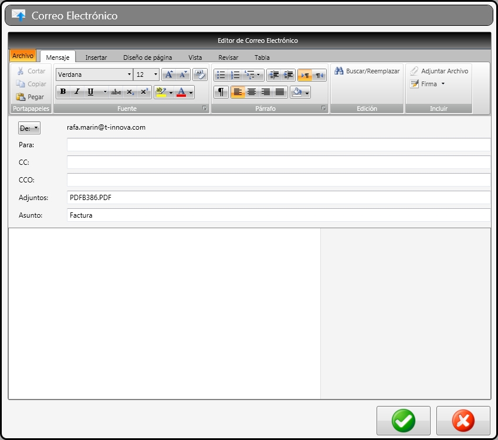This screenshot has width=498, height=440.
Task: Open the font size 12 dropdown
Action: (x=155, y=75)
